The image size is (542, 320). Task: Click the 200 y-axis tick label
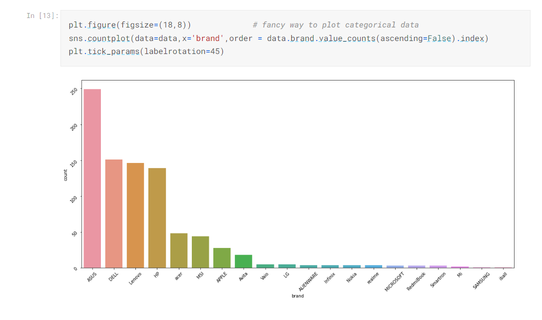click(73, 127)
